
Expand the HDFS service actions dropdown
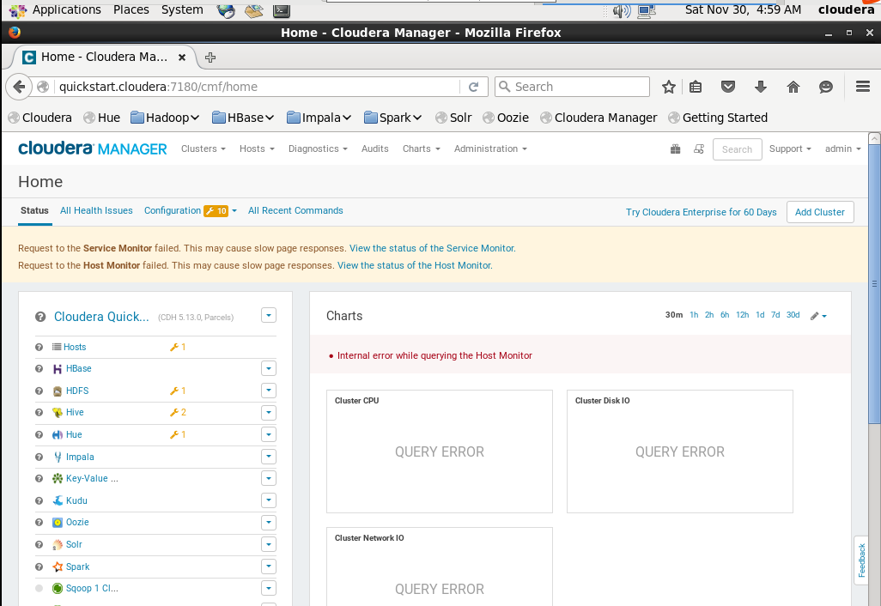point(269,391)
